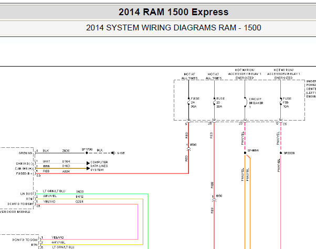This screenshot has height=249, width=316.
Task: Click the "C5" connector label near pin 9
Action: click(x=285, y=124)
